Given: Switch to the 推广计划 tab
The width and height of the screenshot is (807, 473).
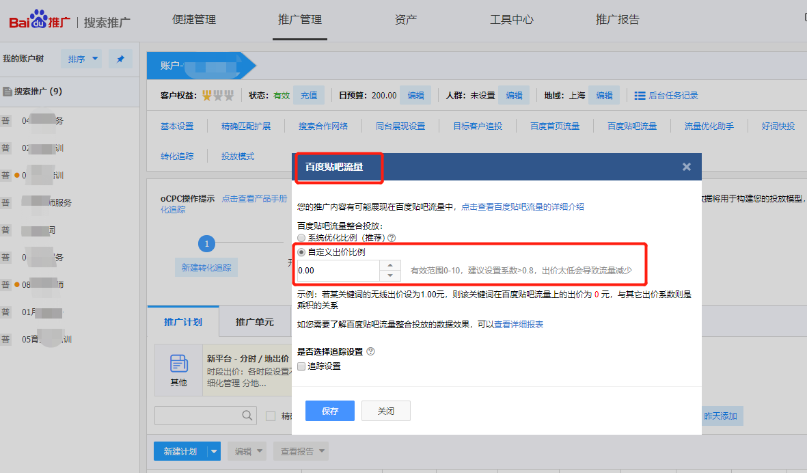Looking at the screenshot, I should (x=183, y=322).
